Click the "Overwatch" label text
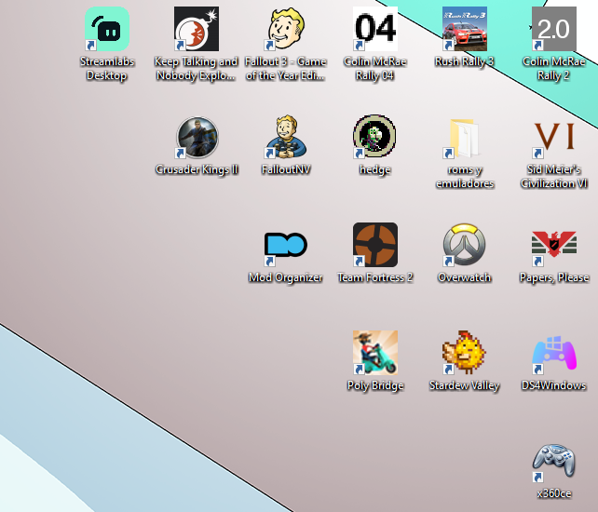598x512 pixels. pyautogui.click(x=464, y=277)
